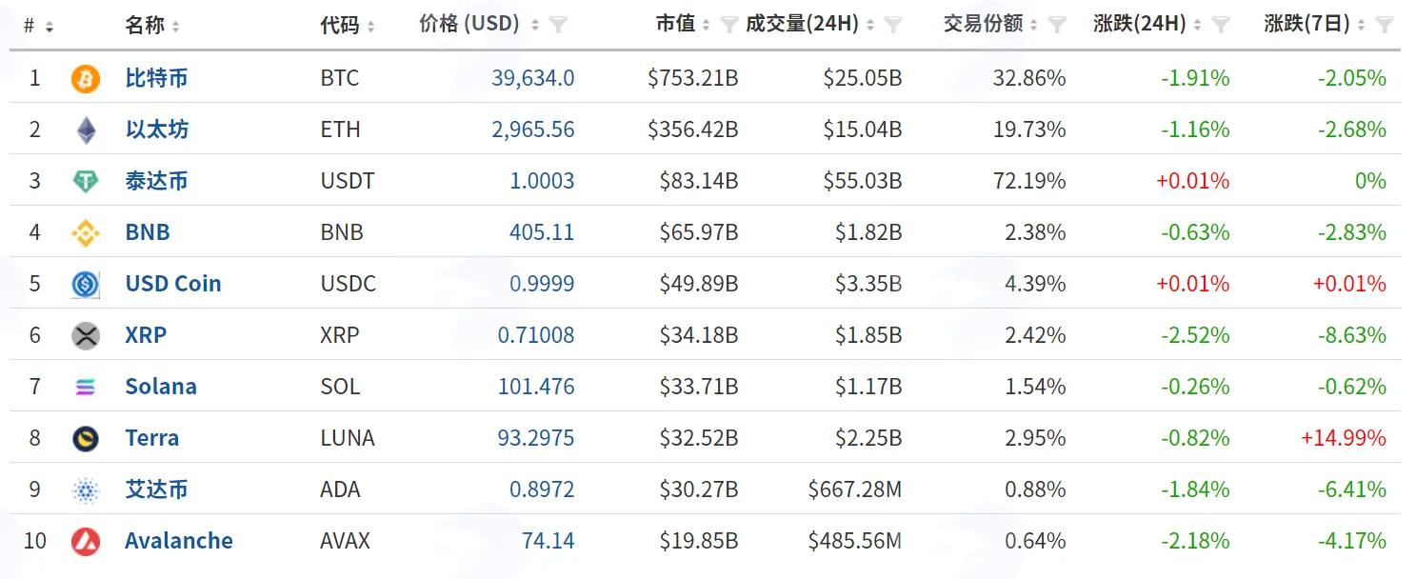Image resolution: width=1416 pixels, height=579 pixels.
Task: Click Bitcoin price 39,634.0
Action: tap(533, 78)
